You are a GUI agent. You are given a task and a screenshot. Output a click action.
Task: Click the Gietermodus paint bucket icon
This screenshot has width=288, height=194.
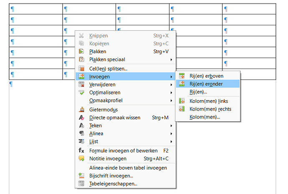coord(81,110)
